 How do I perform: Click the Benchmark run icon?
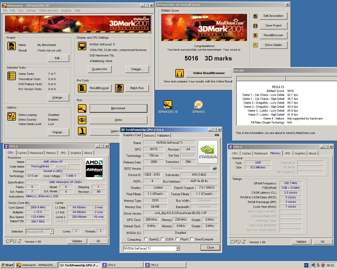(x=82, y=108)
